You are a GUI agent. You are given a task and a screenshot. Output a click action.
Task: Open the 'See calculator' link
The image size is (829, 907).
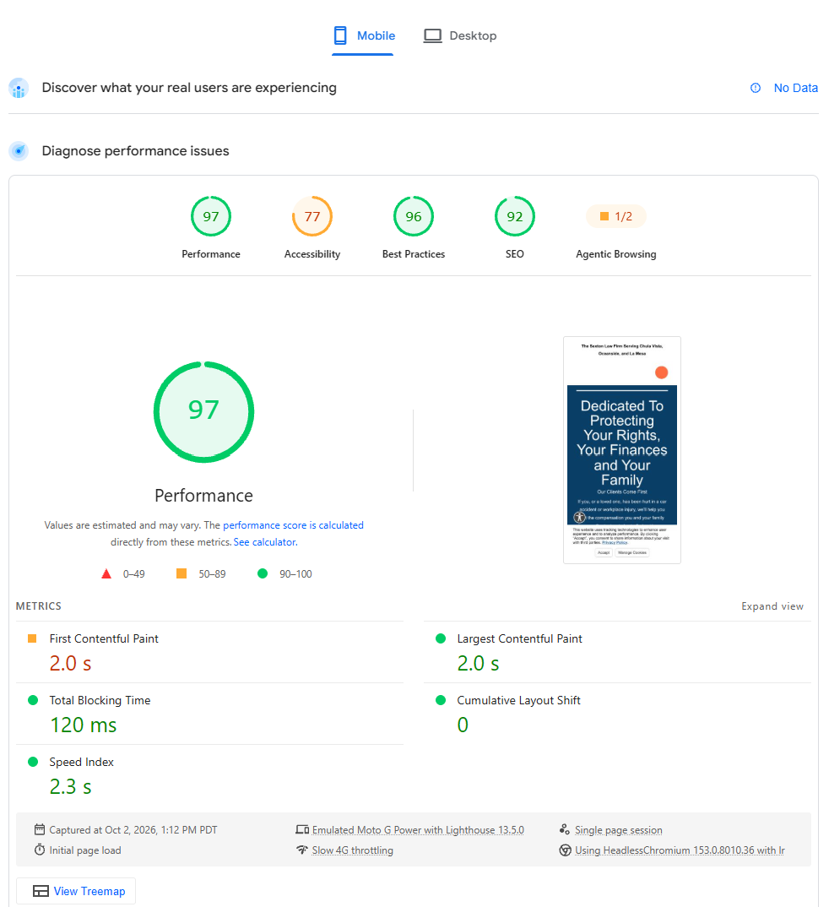tap(265, 542)
